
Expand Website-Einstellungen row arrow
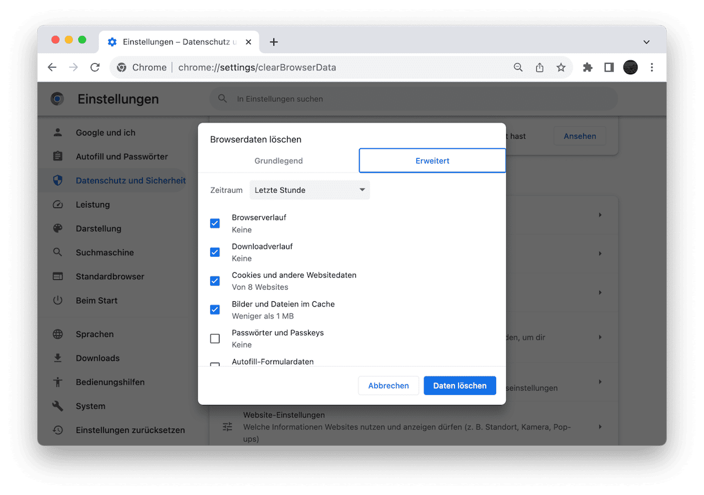pyautogui.click(x=600, y=427)
